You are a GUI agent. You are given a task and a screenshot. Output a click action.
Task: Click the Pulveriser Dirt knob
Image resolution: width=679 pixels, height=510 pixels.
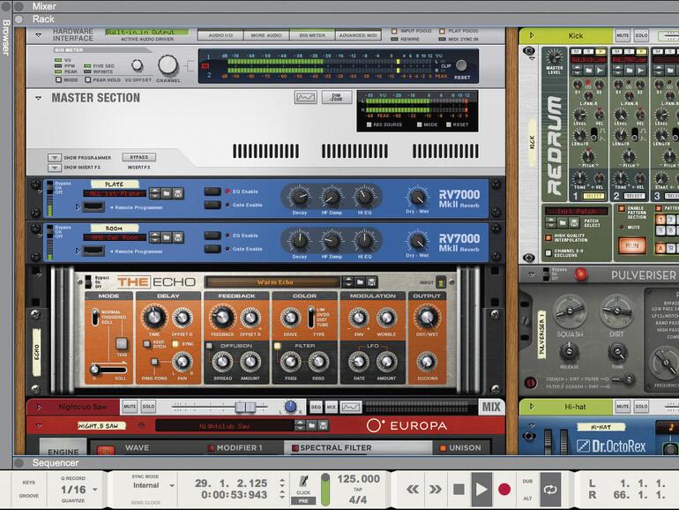pos(616,311)
